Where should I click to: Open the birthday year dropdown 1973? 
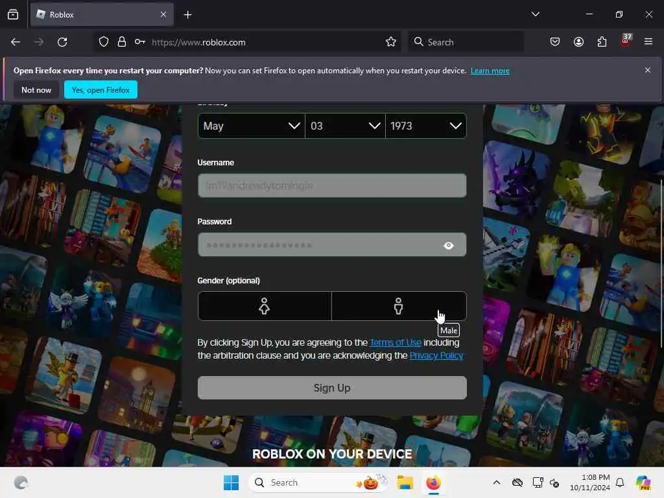[x=426, y=126]
